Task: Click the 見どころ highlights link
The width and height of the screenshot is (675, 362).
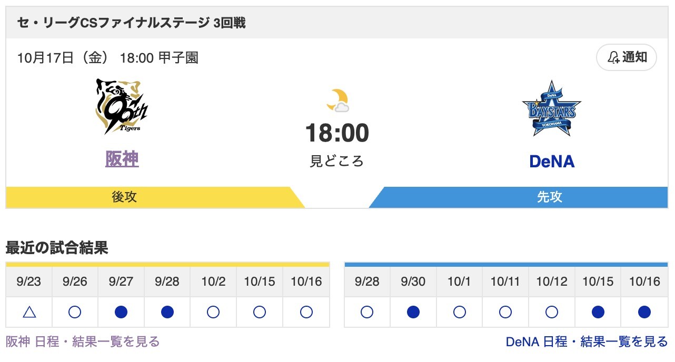Action: click(x=337, y=161)
